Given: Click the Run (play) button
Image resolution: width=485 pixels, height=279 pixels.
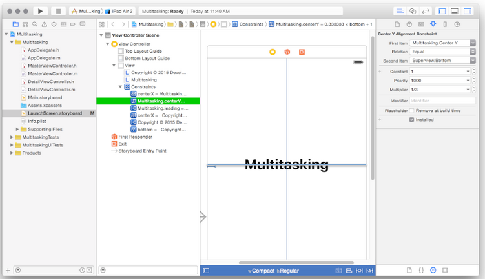Looking at the screenshot, I should click(x=40, y=11).
